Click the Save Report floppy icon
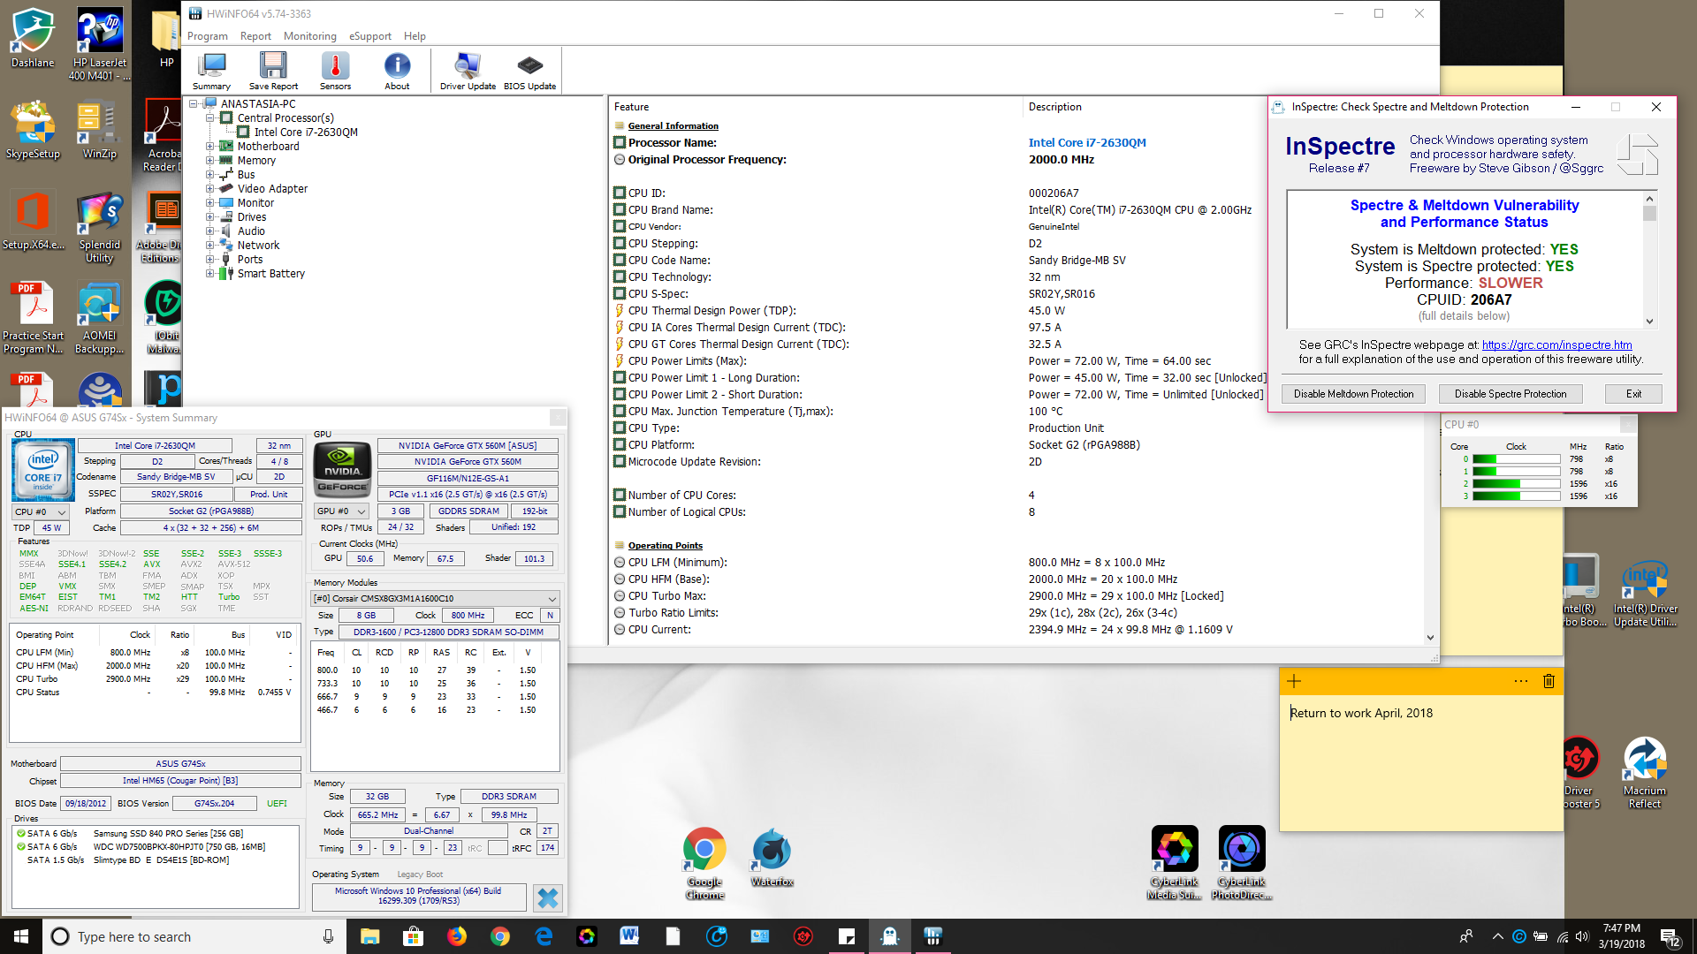 click(x=273, y=71)
